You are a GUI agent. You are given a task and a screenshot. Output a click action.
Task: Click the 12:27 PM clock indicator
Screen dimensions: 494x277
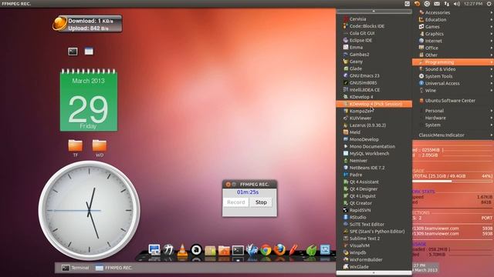(473, 4)
